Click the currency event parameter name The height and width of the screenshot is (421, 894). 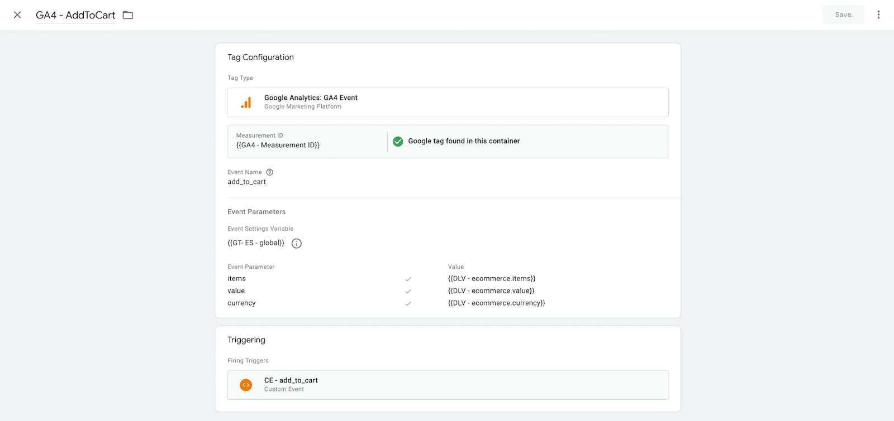click(241, 303)
